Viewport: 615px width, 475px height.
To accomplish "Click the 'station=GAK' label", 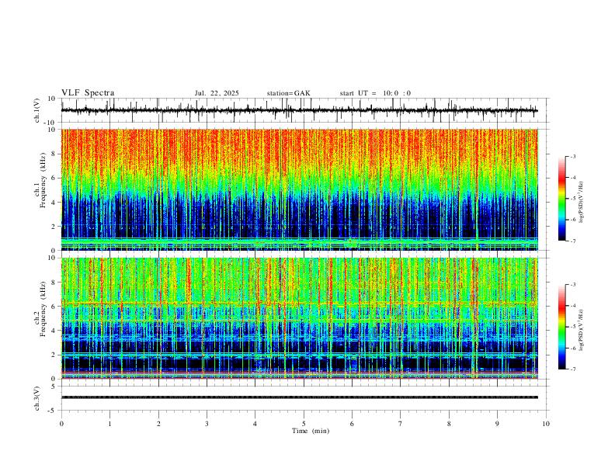I will [x=288, y=93].
